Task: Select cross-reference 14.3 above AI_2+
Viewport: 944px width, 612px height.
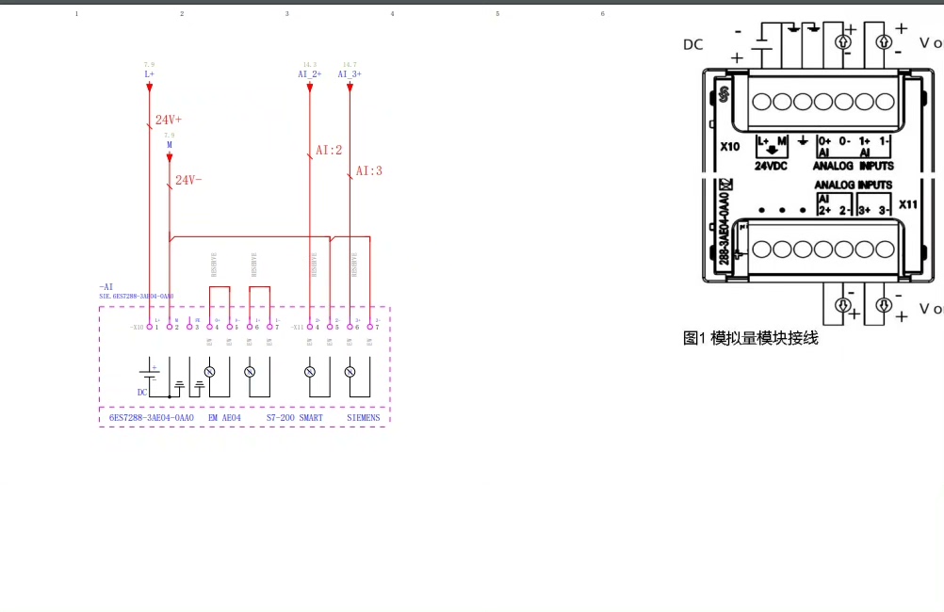Action: tap(309, 64)
